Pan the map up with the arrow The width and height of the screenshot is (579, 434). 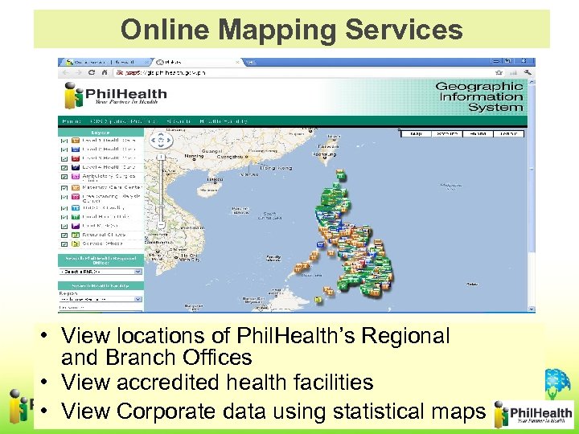click(x=161, y=135)
